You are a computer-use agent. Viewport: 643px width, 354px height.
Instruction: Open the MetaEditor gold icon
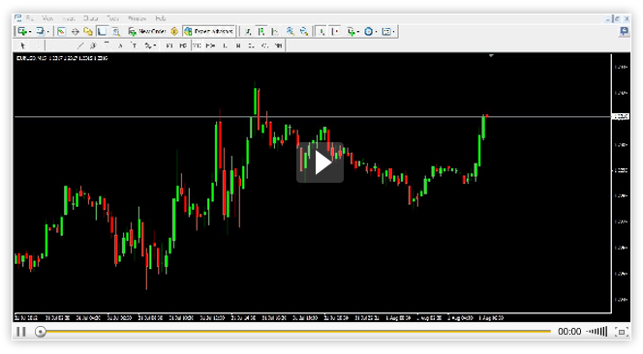coord(174,31)
